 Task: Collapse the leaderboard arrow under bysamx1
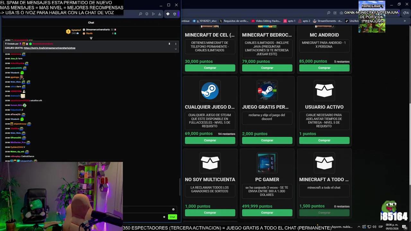pos(91,38)
